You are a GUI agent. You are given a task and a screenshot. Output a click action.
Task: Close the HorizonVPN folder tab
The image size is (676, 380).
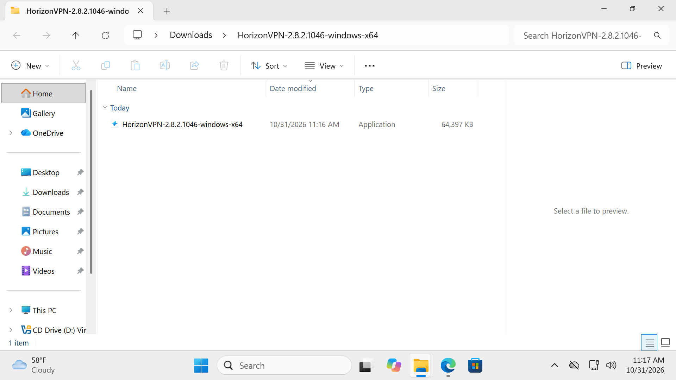click(140, 11)
